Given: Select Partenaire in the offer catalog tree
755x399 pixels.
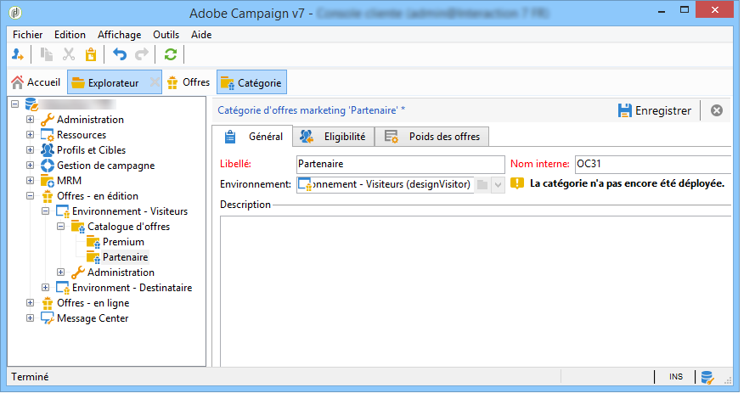Looking at the screenshot, I should coord(125,257).
